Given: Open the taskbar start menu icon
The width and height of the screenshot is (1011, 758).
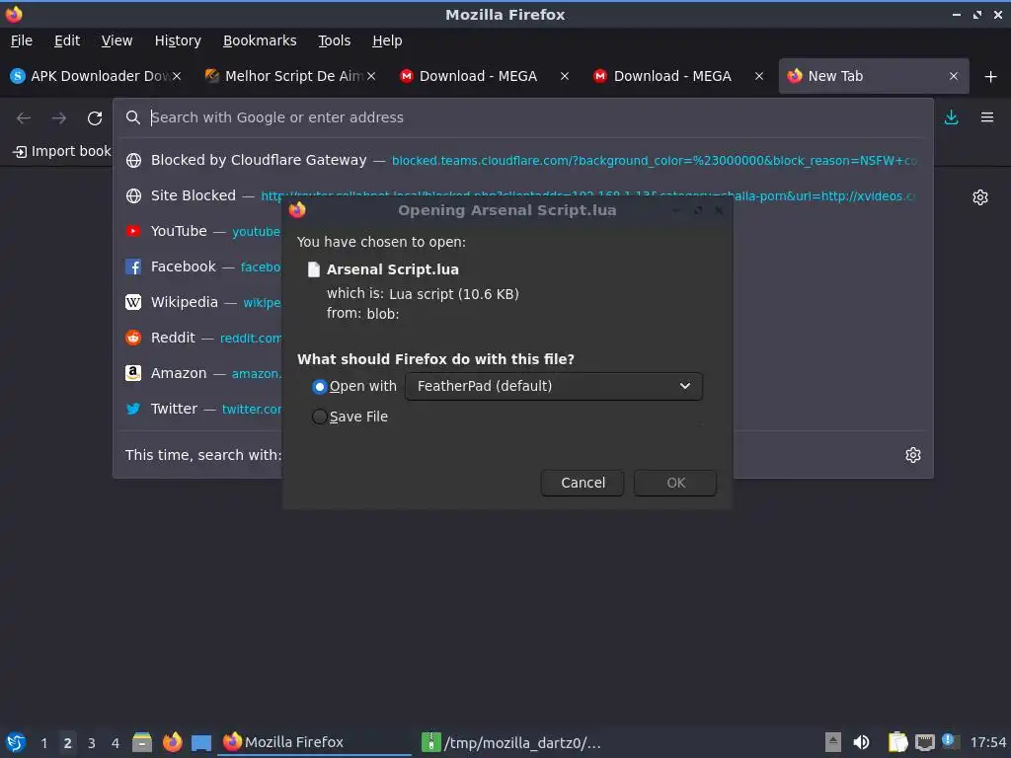Looking at the screenshot, I should (x=16, y=742).
